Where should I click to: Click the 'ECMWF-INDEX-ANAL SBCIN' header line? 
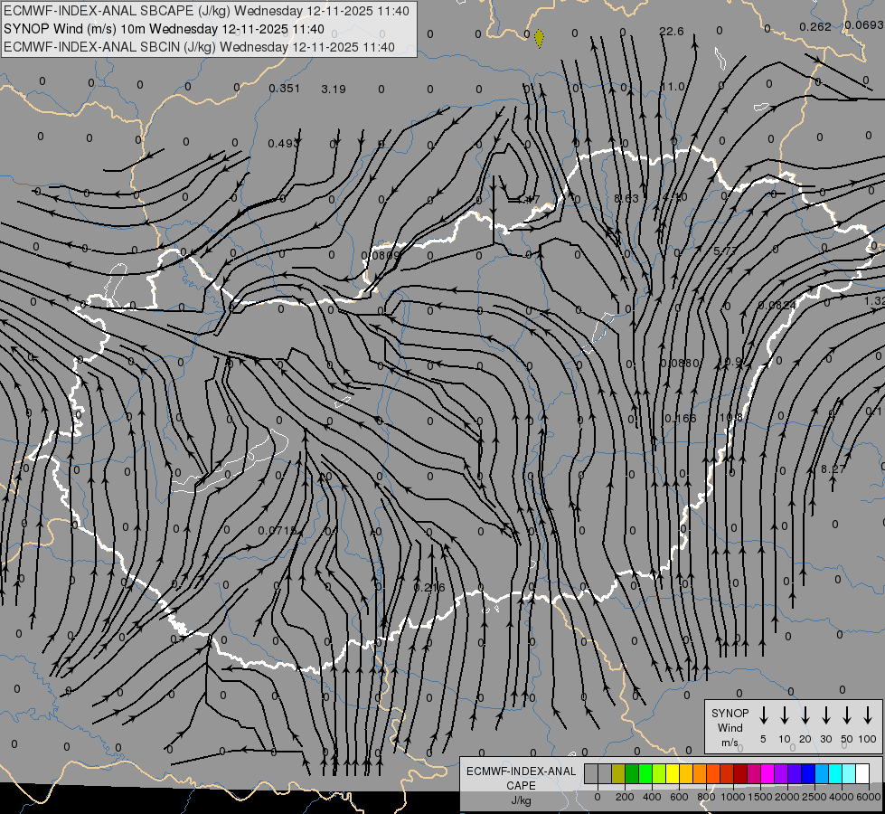tap(199, 47)
